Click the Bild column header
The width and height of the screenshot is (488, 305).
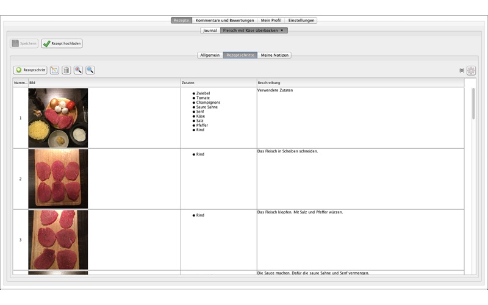coord(104,83)
